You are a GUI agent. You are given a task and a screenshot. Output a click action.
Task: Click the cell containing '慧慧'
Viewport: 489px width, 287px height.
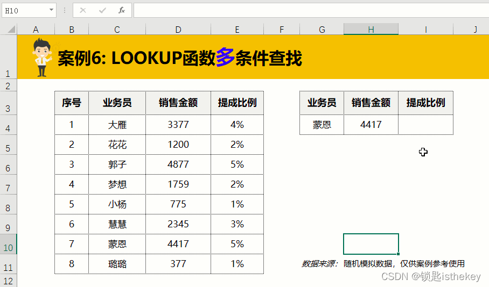117,225
